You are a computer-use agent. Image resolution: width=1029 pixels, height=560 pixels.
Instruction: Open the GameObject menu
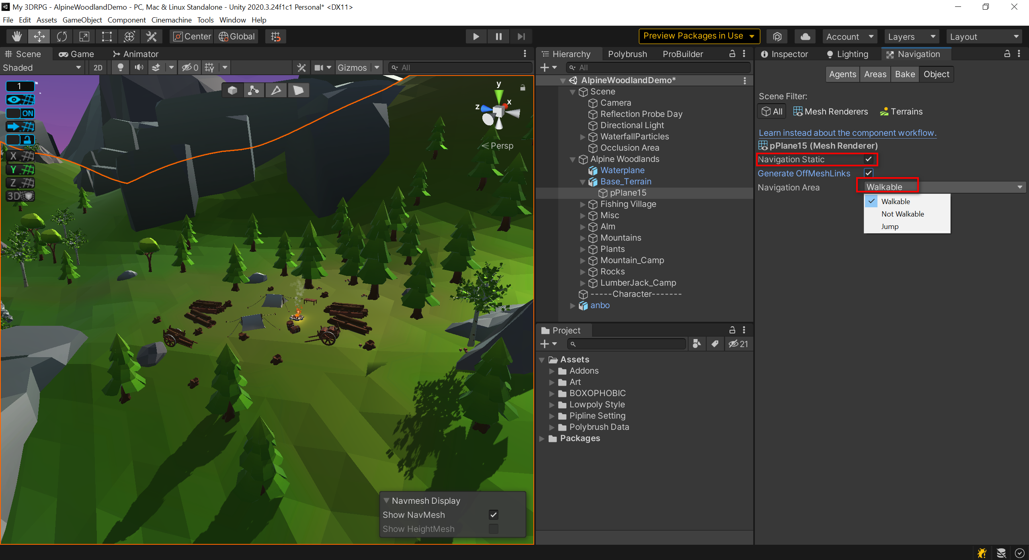click(x=82, y=20)
